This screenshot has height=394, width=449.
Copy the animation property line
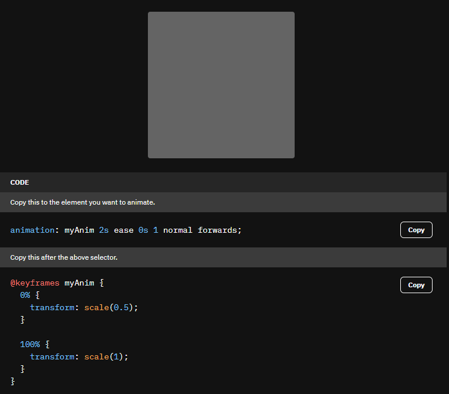(416, 230)
